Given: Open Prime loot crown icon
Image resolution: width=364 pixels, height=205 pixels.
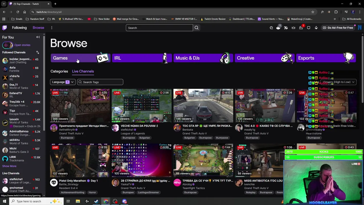Looking at the screenshot, I should (293, 28).
